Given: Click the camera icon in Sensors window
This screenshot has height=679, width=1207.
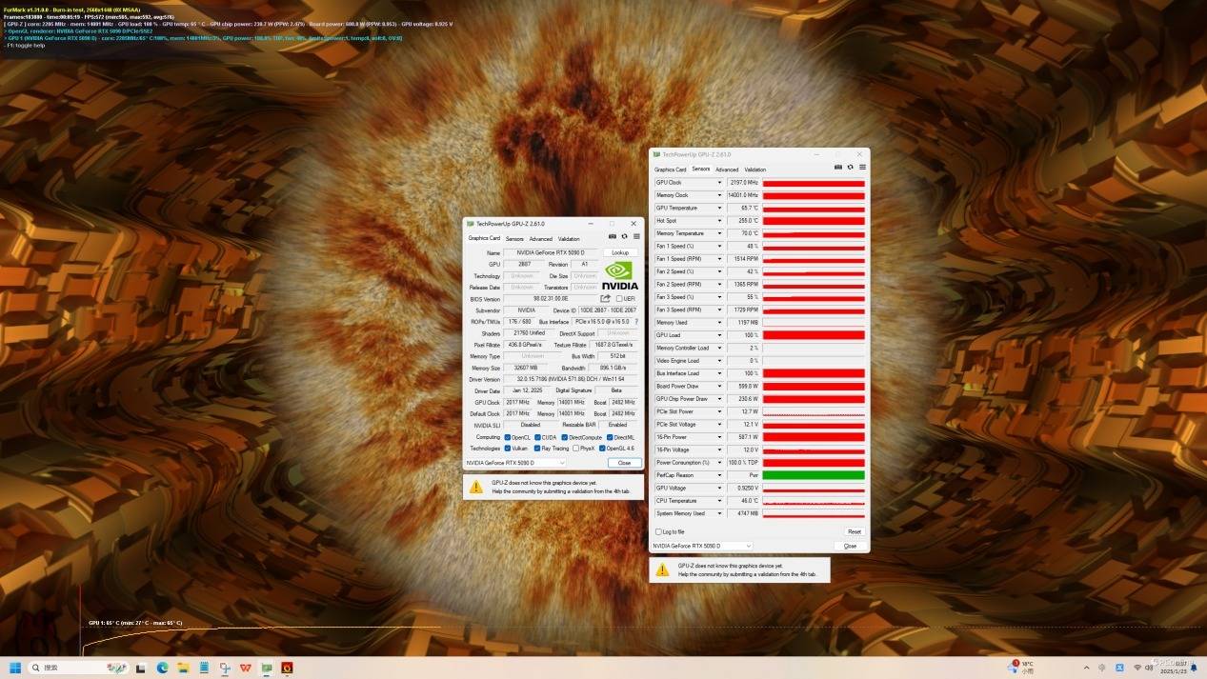Looking at the screenshot, I should pos(838,167).
